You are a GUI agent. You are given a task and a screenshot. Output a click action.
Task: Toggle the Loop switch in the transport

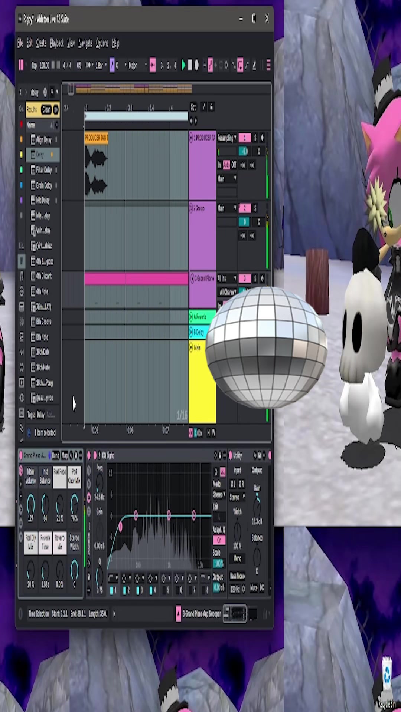[240, 65]
